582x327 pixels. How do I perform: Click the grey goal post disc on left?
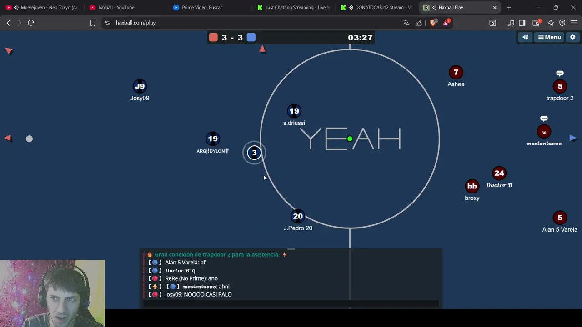30,139
